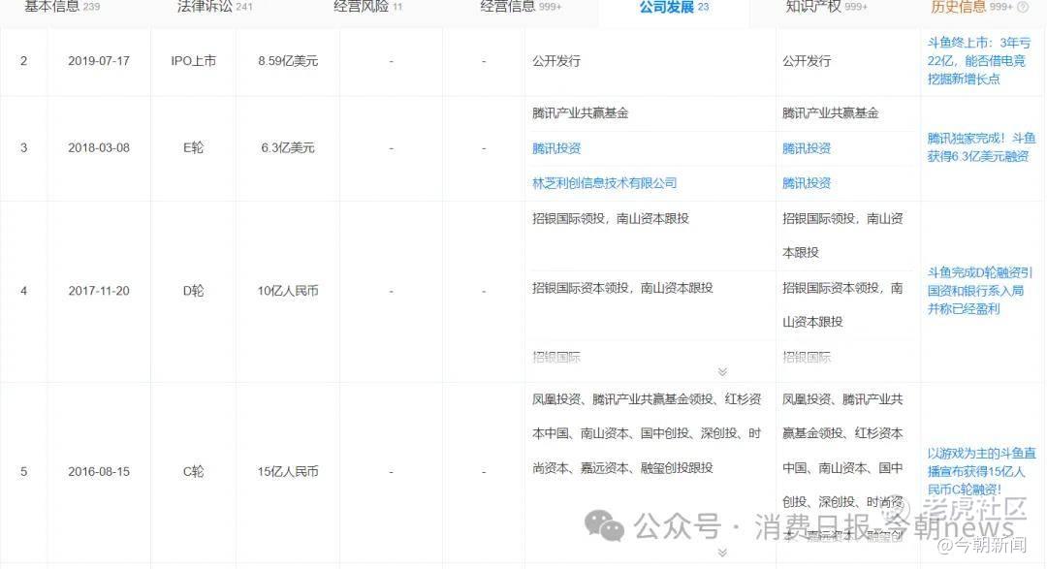Select the D轮 round cell
Image resolution: width=1047 pixels, height=569 pixels.
pyautogui.click(x=193, y=291)
